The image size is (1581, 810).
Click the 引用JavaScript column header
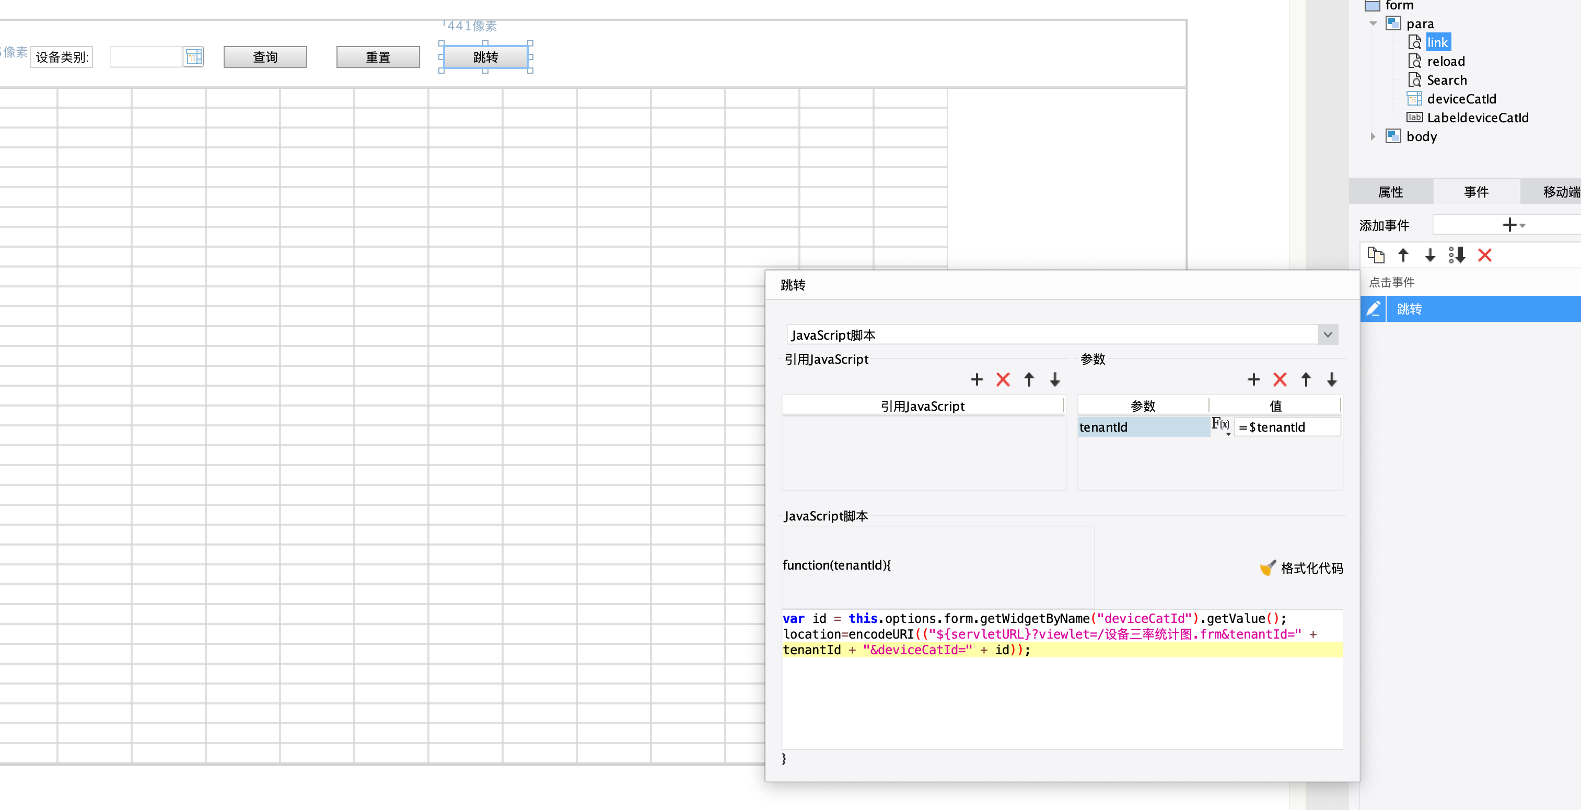click(923, 406)
